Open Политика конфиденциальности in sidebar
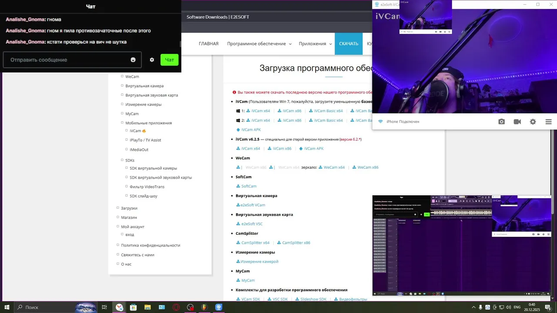This screenshot has height=313, width=557. point(151,246)
